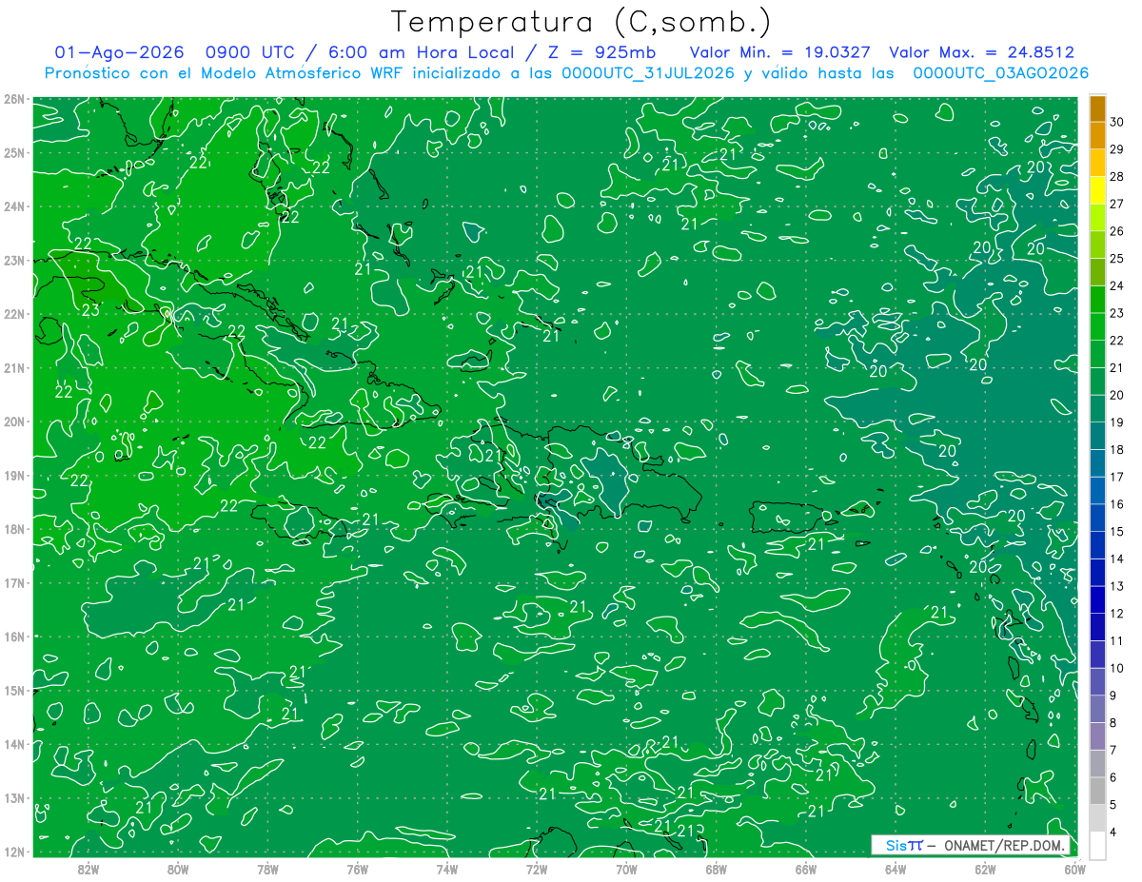Click the "Valor Min. = 19.0327" readout
Screen dimensions: 1142x882
[779, 53]
